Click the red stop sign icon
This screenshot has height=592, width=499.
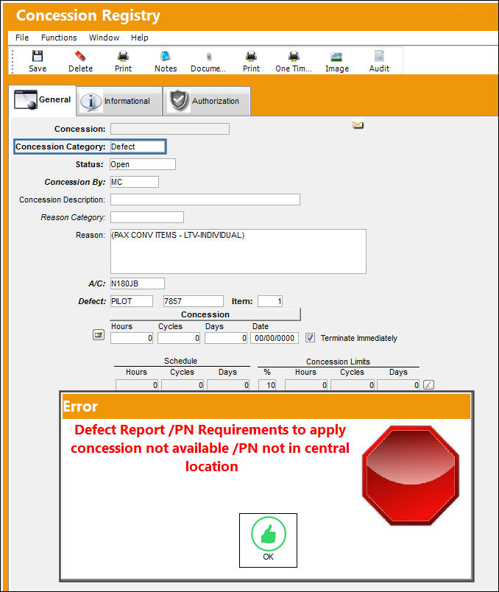click(x=411, y=476)
